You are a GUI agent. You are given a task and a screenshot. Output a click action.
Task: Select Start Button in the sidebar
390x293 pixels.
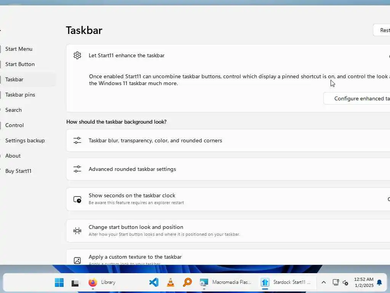tap(20, 64)
